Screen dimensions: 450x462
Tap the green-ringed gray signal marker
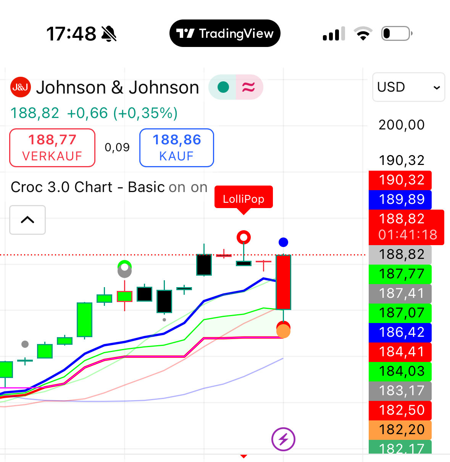[124, 269]
